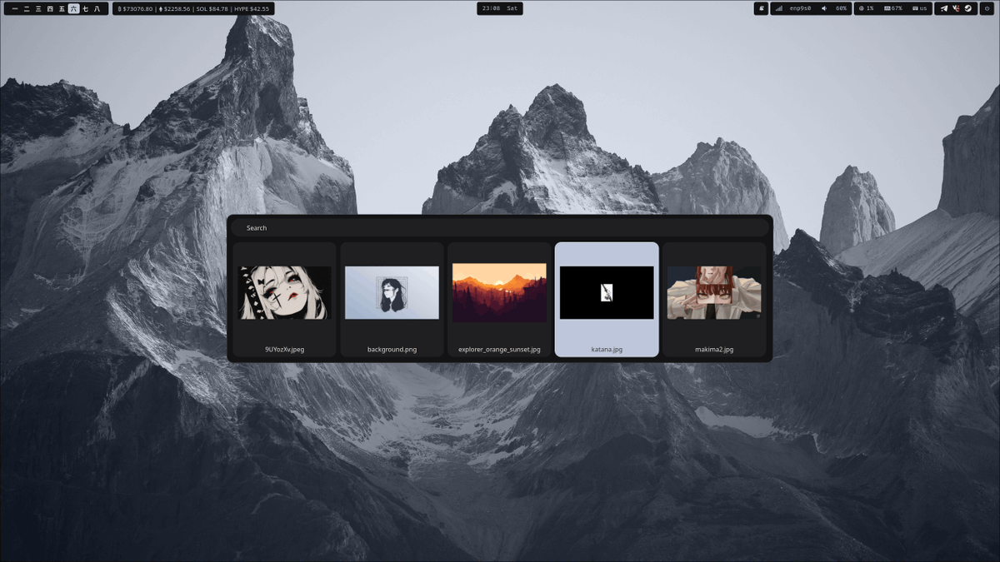Click the CPU usage indicator icon
The image size is (1000, 562).
click(x=862, y=7)
